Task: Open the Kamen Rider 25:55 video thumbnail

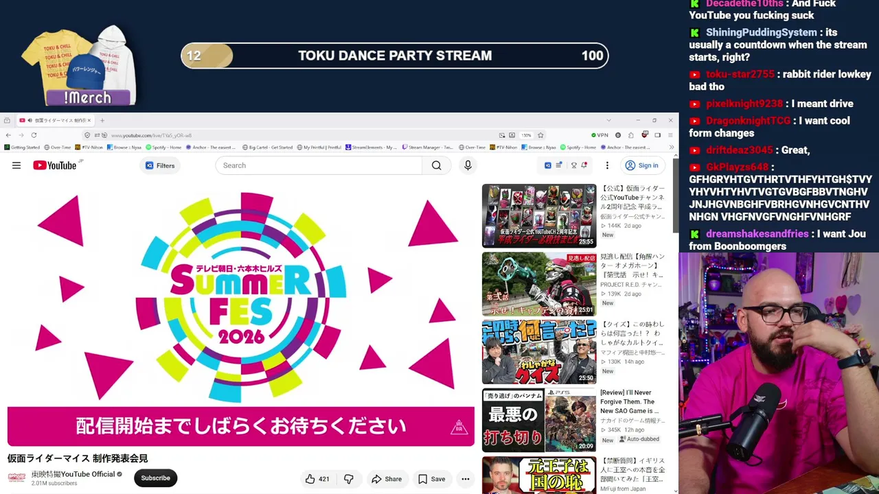Action: pos(539,215)
